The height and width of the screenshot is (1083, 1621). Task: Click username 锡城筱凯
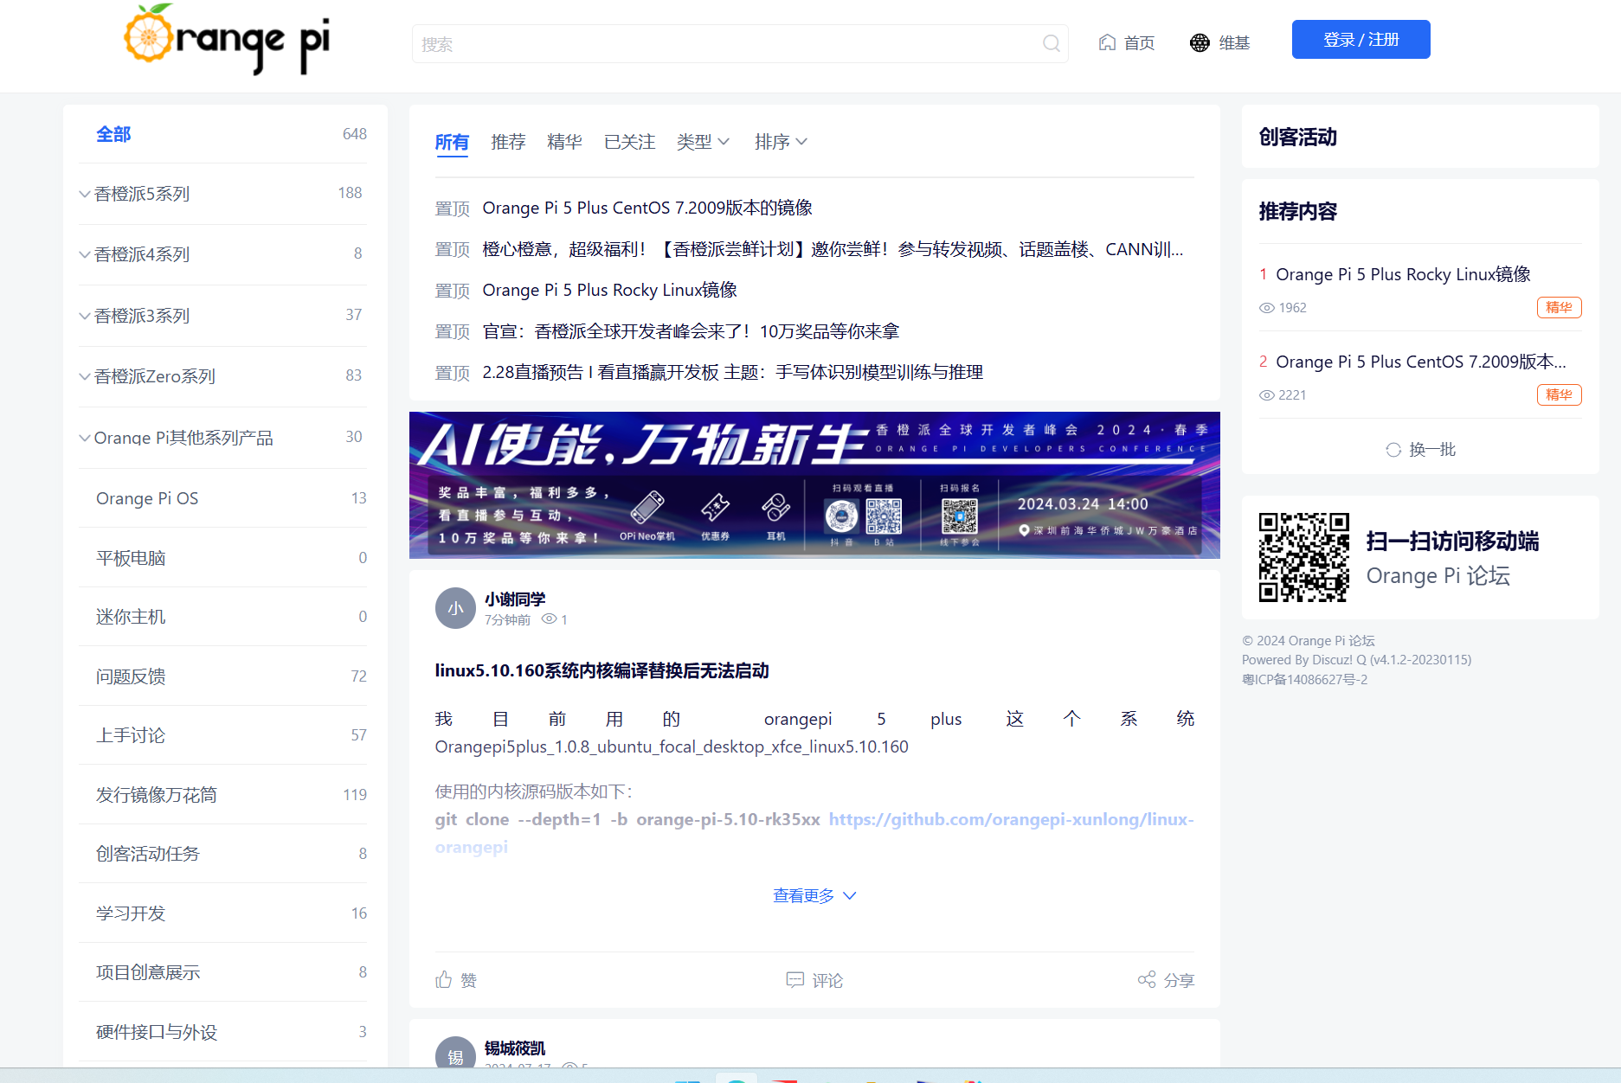coord(515,1048)
